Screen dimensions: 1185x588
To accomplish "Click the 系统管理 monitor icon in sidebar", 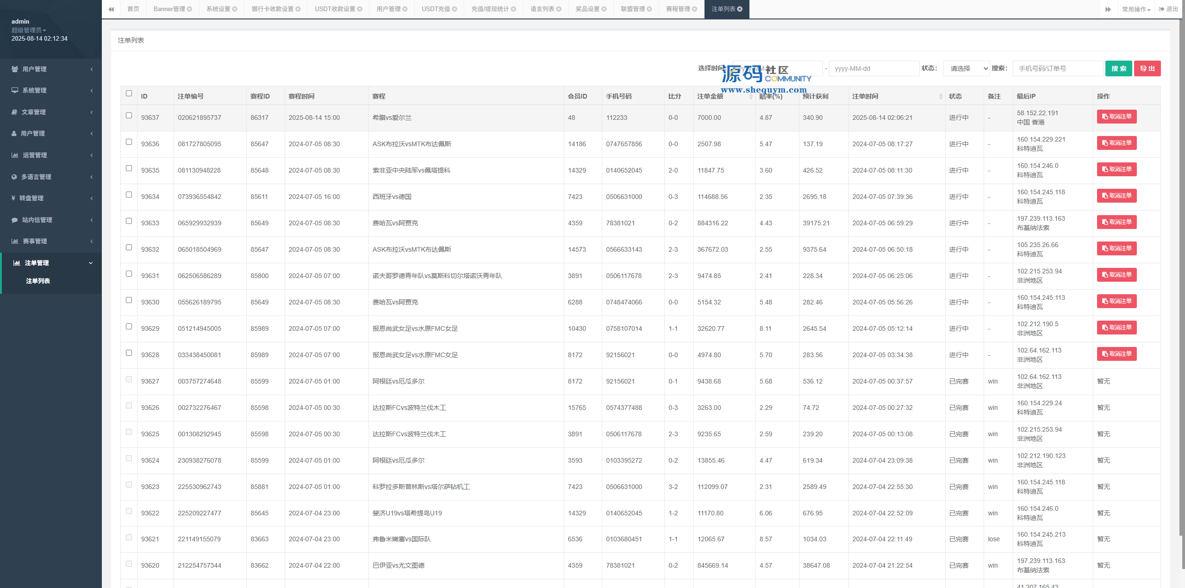I will (x=15, y=90).
